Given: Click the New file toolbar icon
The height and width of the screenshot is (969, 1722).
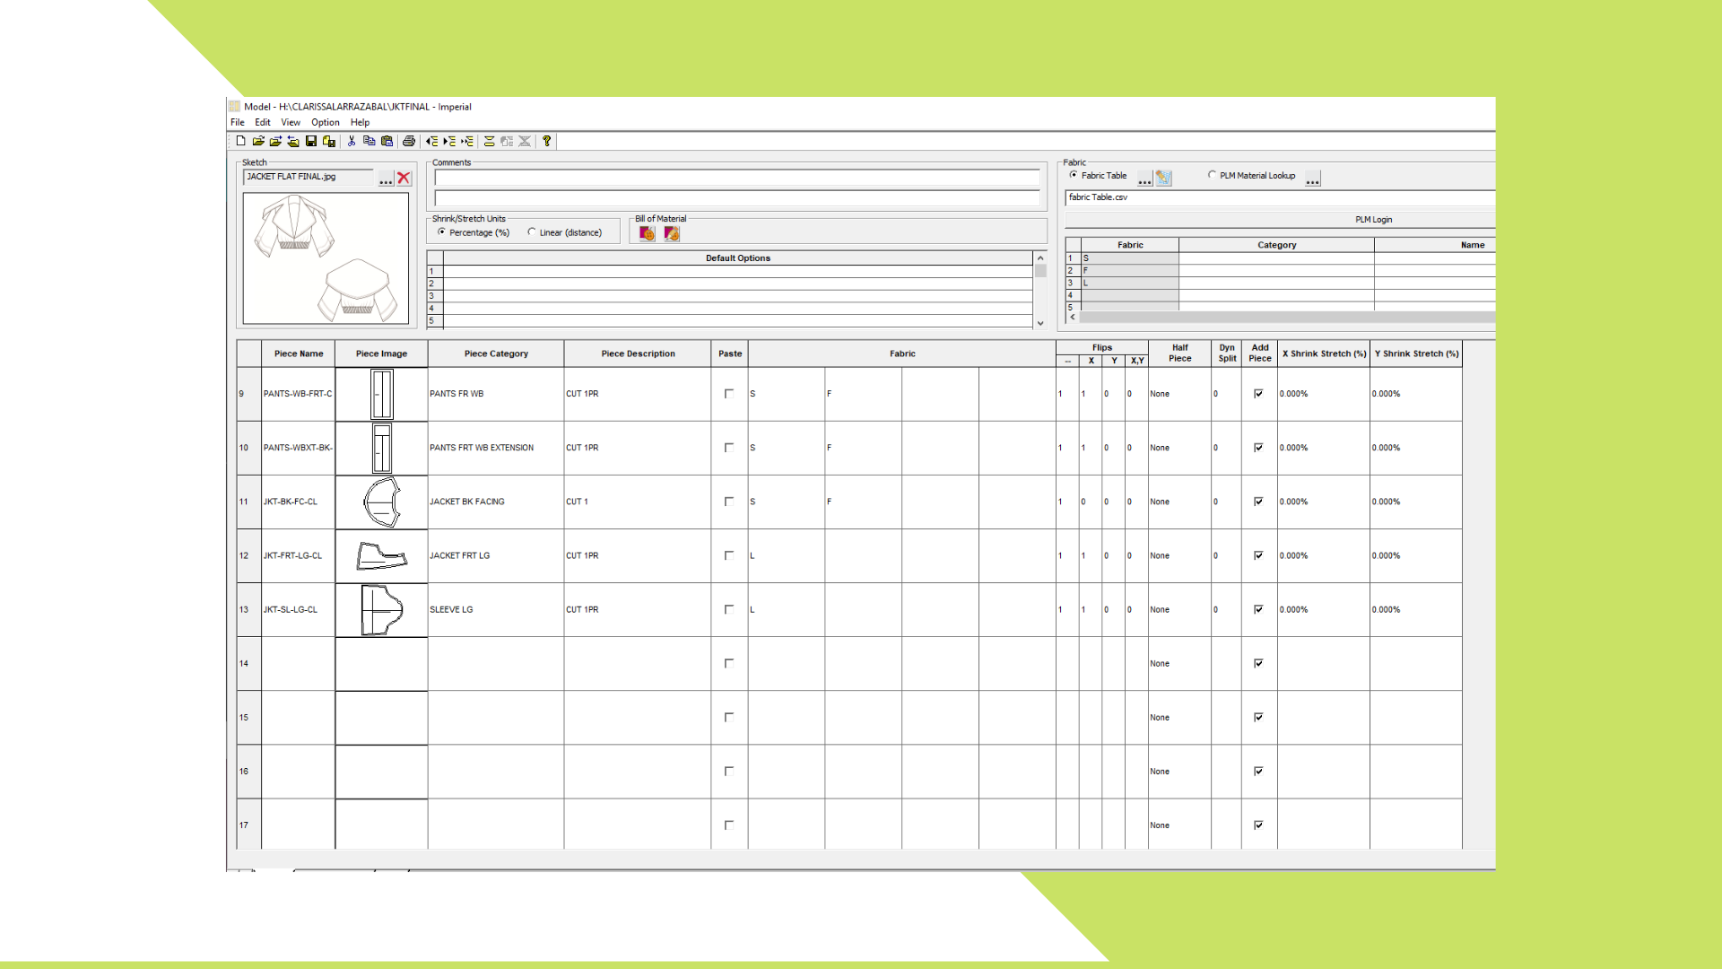Looking at the screenshot, I should coord(240,141).
